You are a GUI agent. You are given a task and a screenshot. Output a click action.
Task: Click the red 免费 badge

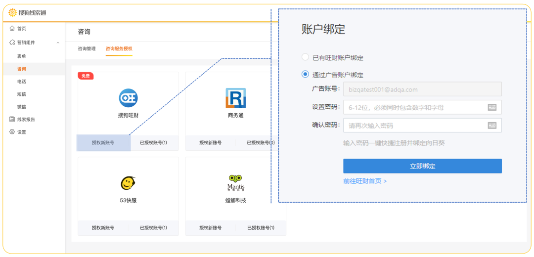86,76
